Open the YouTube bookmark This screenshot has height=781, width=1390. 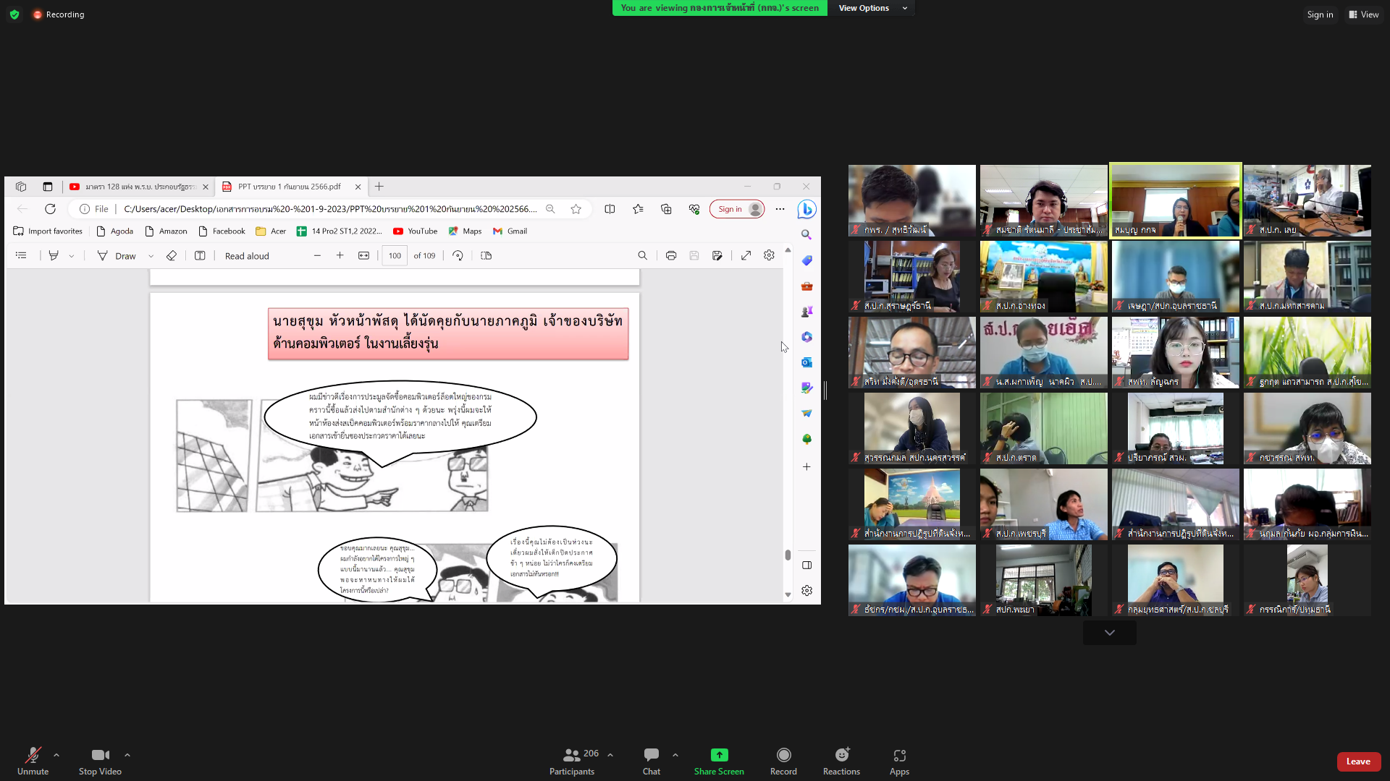pos(416,231)
